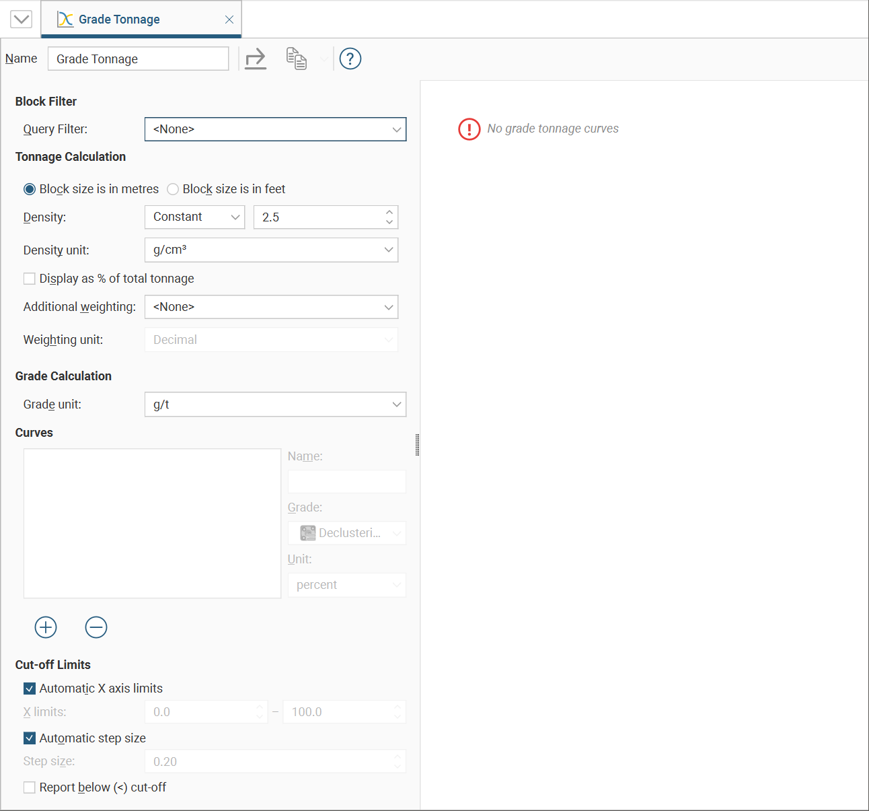Image resolution: width=869 pixels, height=811 pixels.
Task: Increase the density value with up arrow
Action: (x=389, y=213)
